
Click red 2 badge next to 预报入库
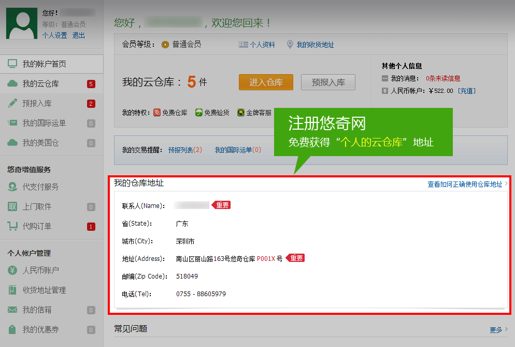pyautogui.click(x=91, y=104)
